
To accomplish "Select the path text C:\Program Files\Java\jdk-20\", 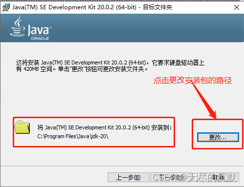I will point(73,136).
